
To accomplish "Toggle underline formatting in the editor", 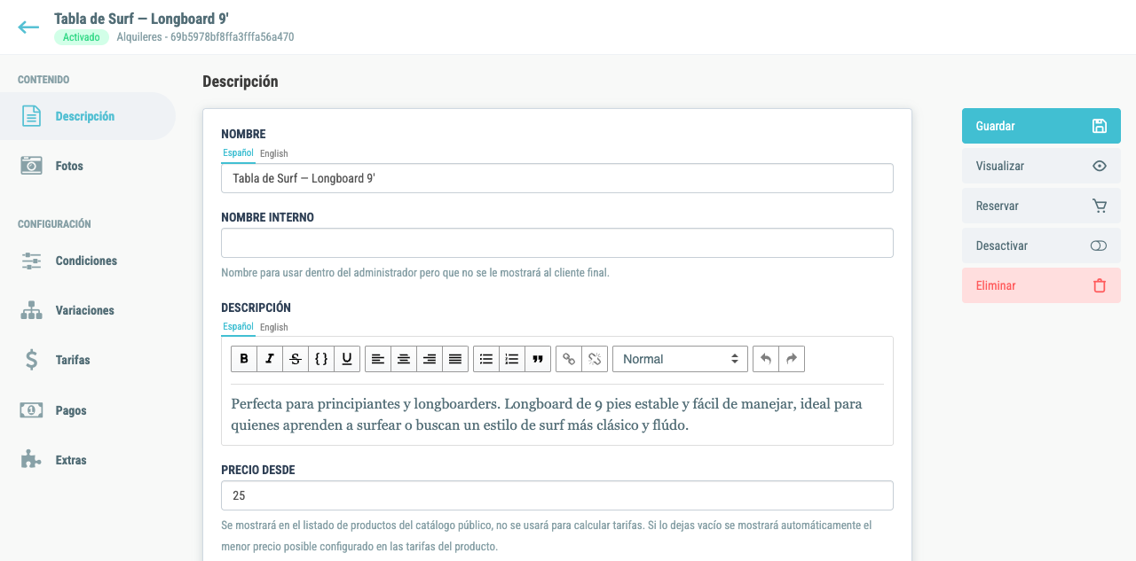I will pyautogui.click(x=347, y=359).
